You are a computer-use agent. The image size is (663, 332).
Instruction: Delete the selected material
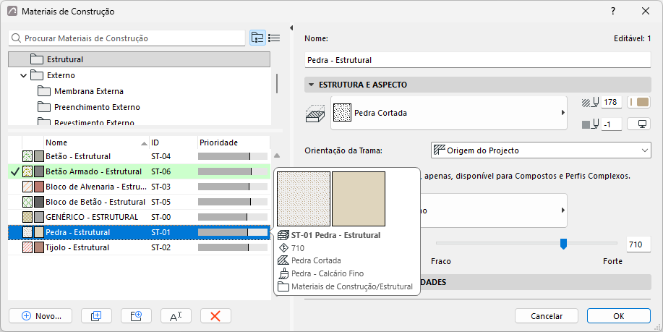[215, 316]
